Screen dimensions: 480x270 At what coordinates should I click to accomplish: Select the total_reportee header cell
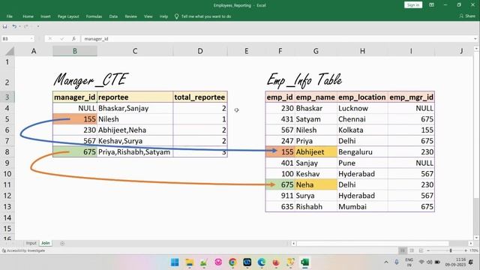200,97
